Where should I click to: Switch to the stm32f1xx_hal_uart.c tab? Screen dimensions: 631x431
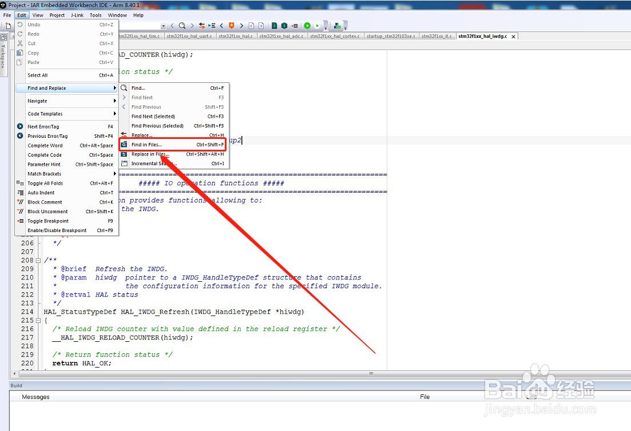click(x=189, y=36)
